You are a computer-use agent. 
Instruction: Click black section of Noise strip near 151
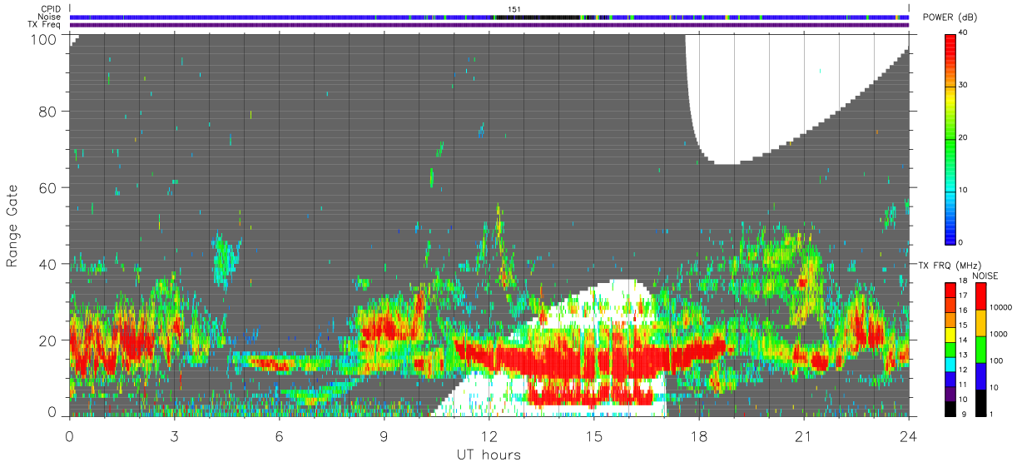[537, 17]
